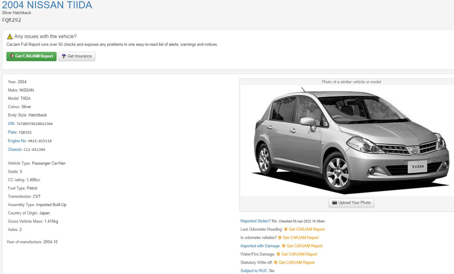Click the CC rating: 1,498cc row
454x274 pixels.
pyautogui.click(x=24, y=180)
